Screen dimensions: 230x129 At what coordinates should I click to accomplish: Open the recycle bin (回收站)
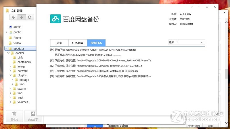[14, 116]
